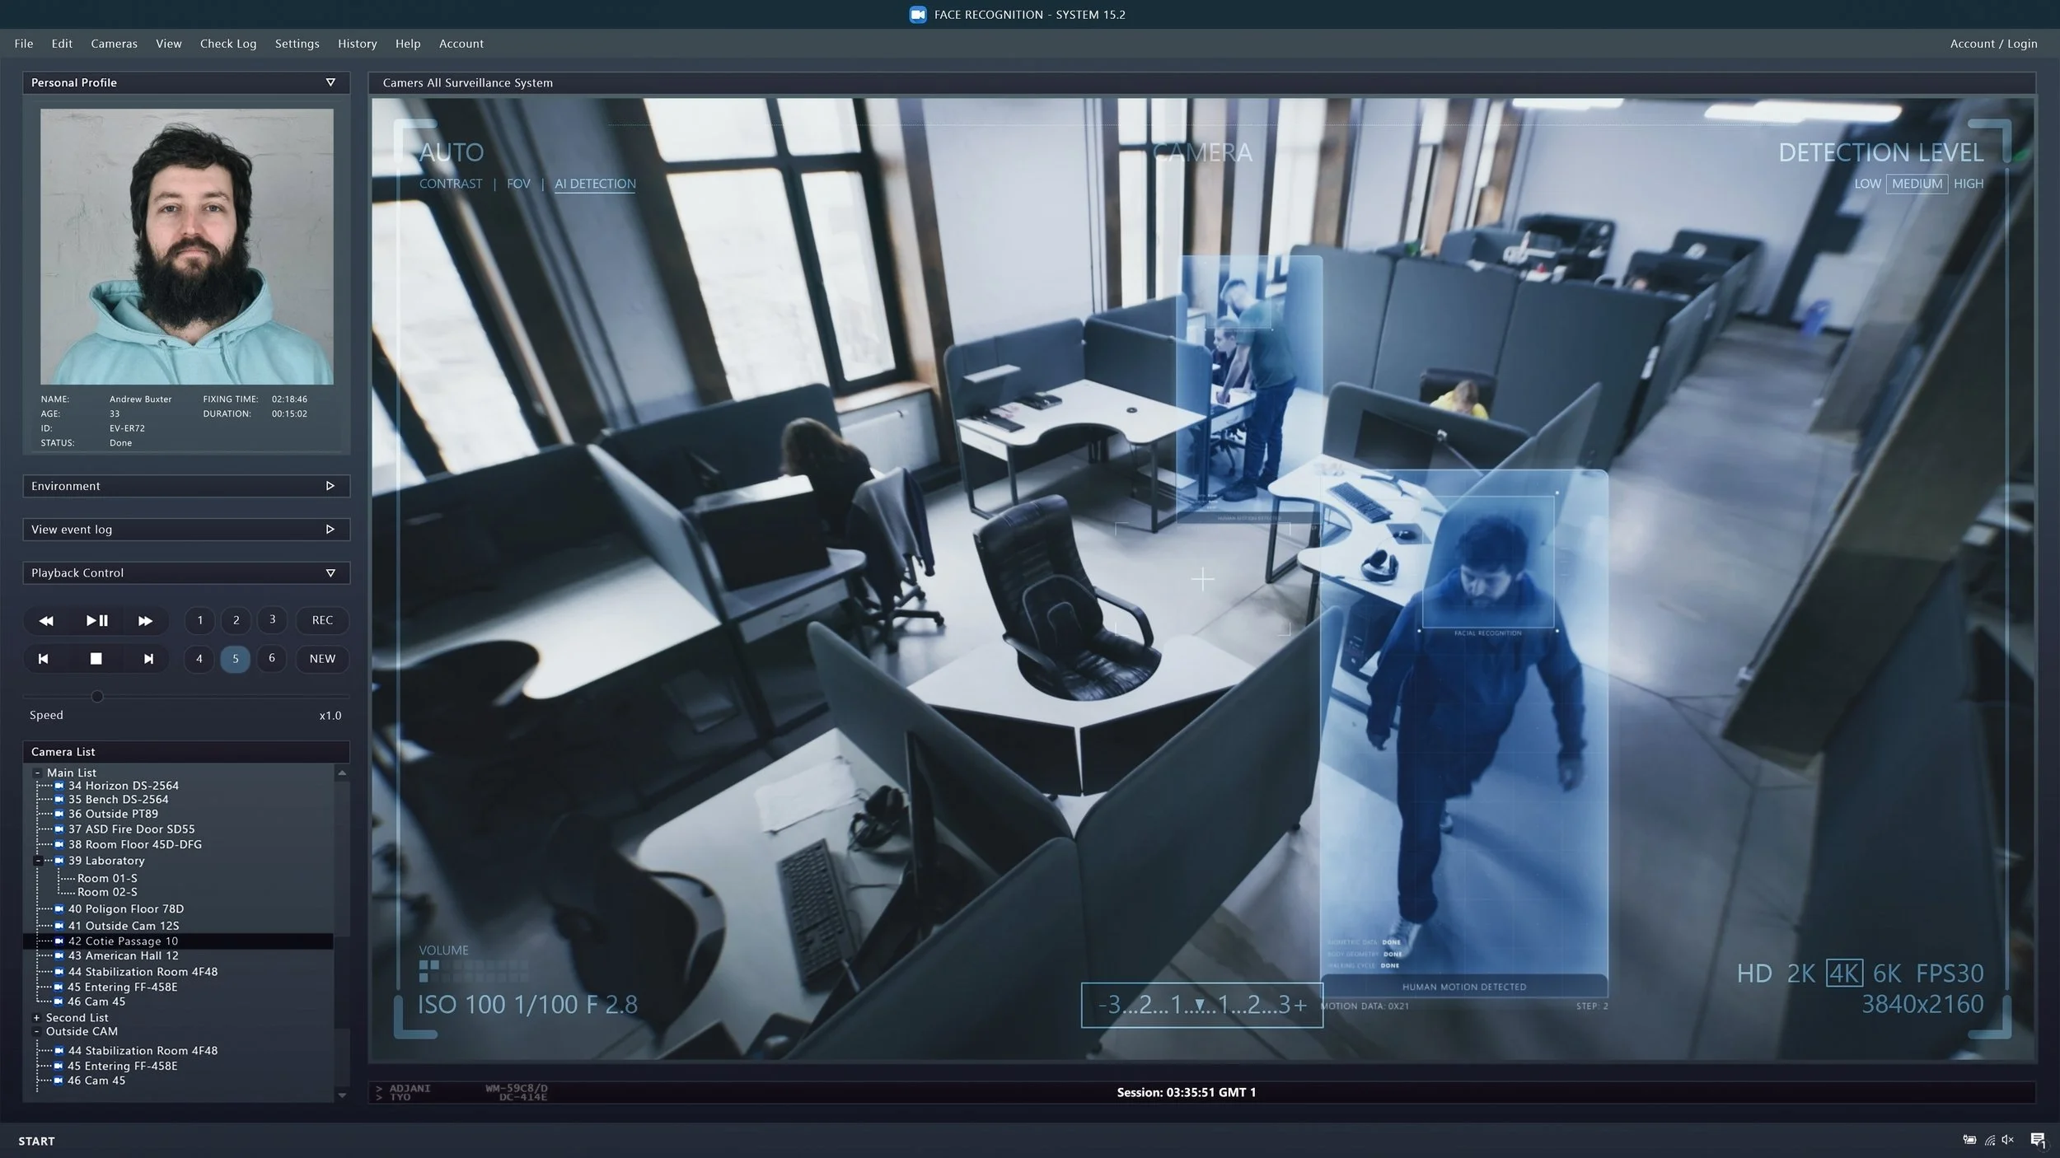Click the REC button
Image resolution: width=2060 pixels, height=1158 pixels.
click(322, 620)
